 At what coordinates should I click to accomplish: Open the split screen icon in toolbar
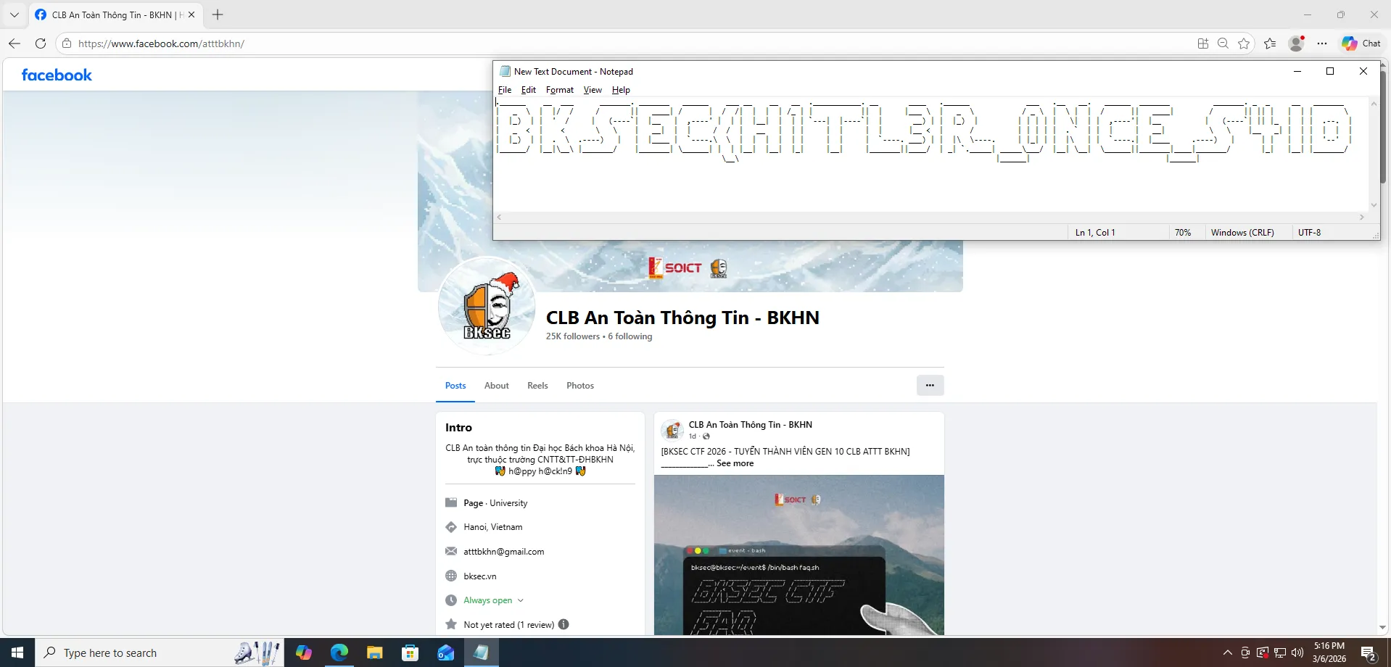1202,43
